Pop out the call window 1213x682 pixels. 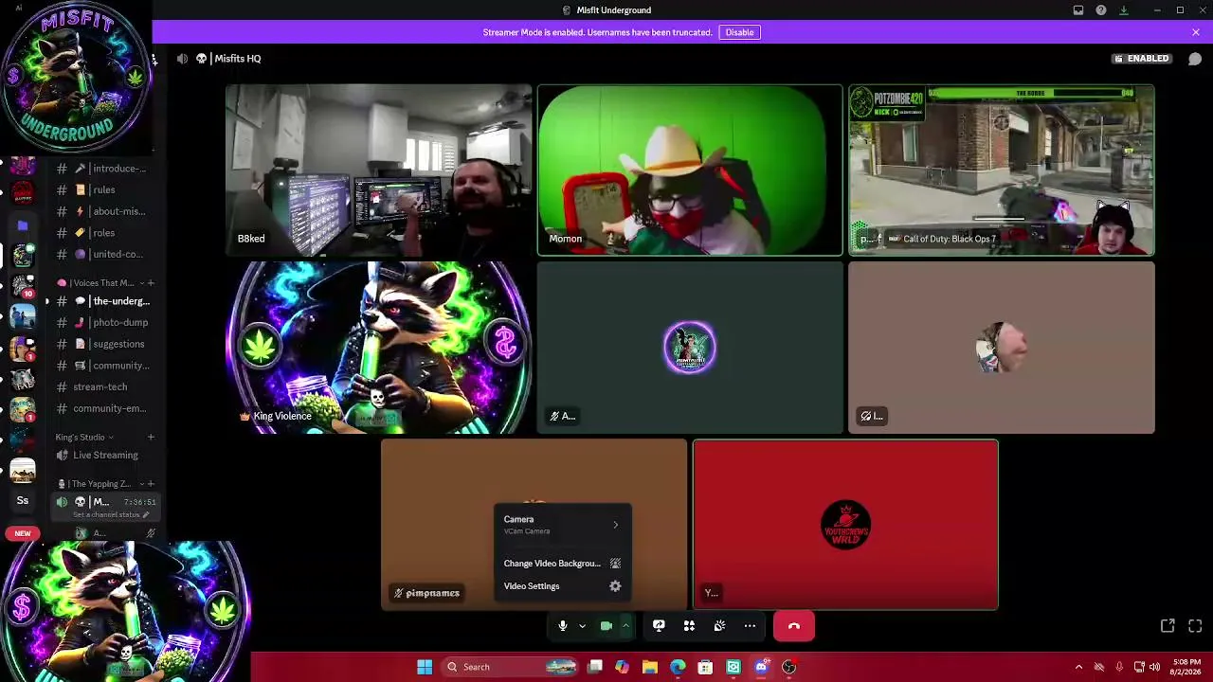click(x=1168, y=626)
